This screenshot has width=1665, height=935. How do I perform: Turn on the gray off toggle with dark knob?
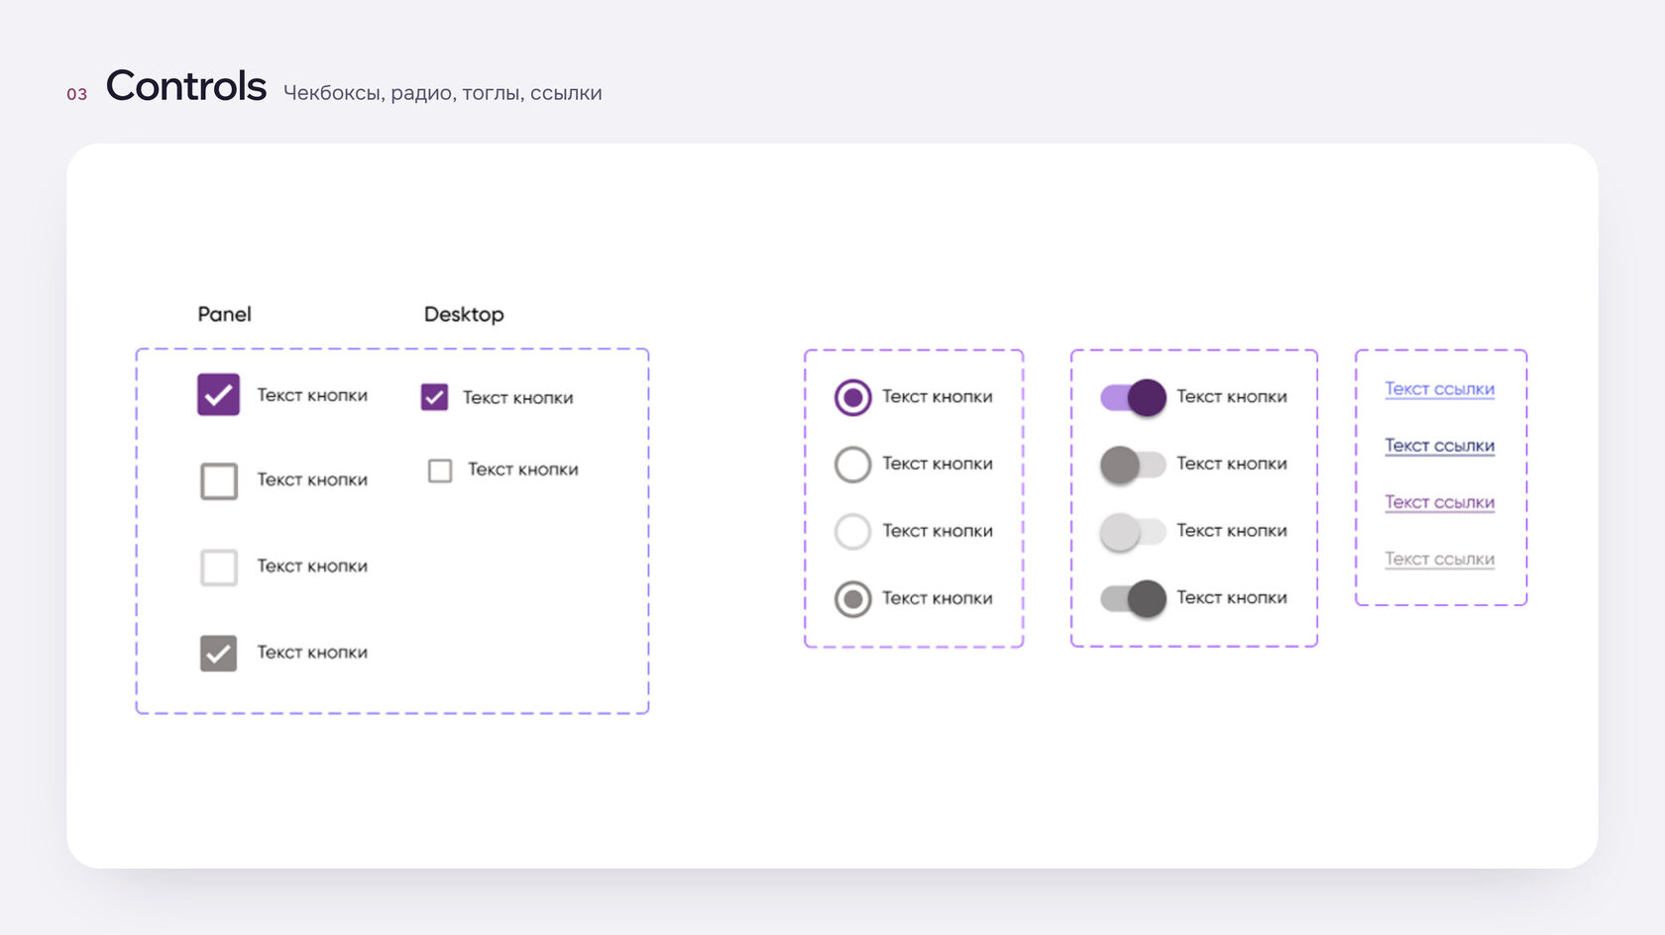(x=1133, y=465)
